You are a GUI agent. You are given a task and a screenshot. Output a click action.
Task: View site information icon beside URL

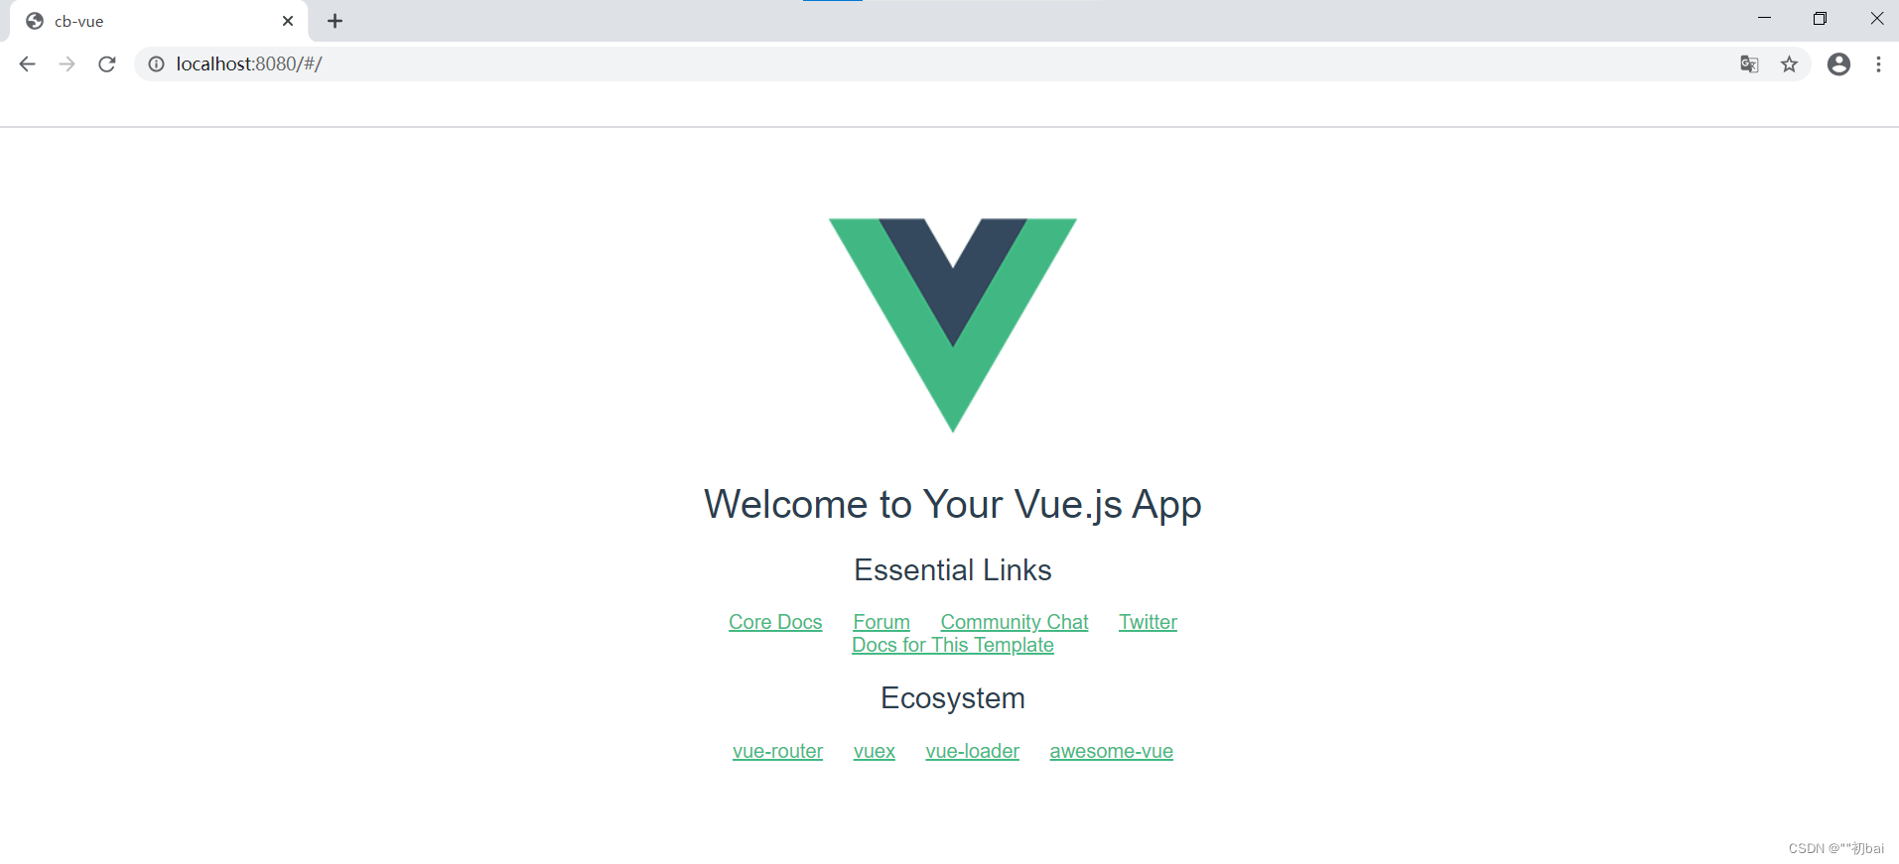coord(157,64)
